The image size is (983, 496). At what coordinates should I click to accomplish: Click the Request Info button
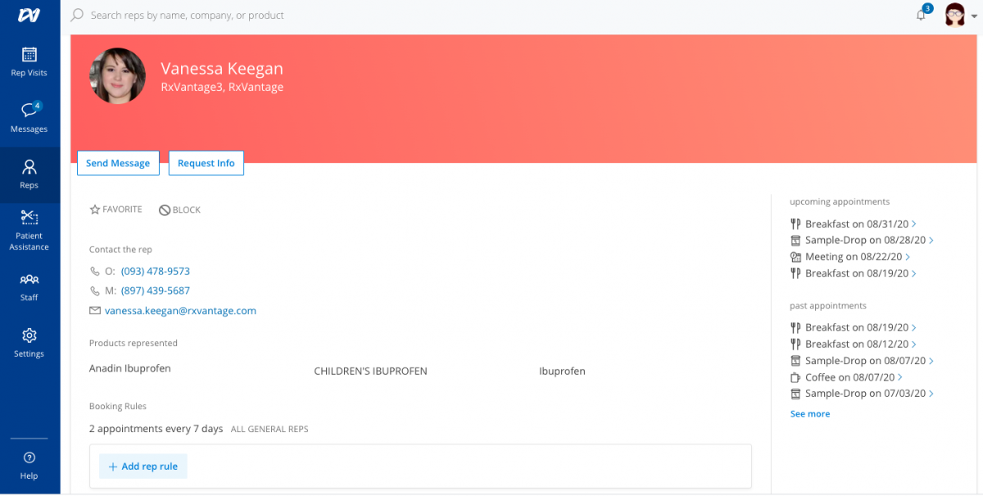click(x=206, y=163)
